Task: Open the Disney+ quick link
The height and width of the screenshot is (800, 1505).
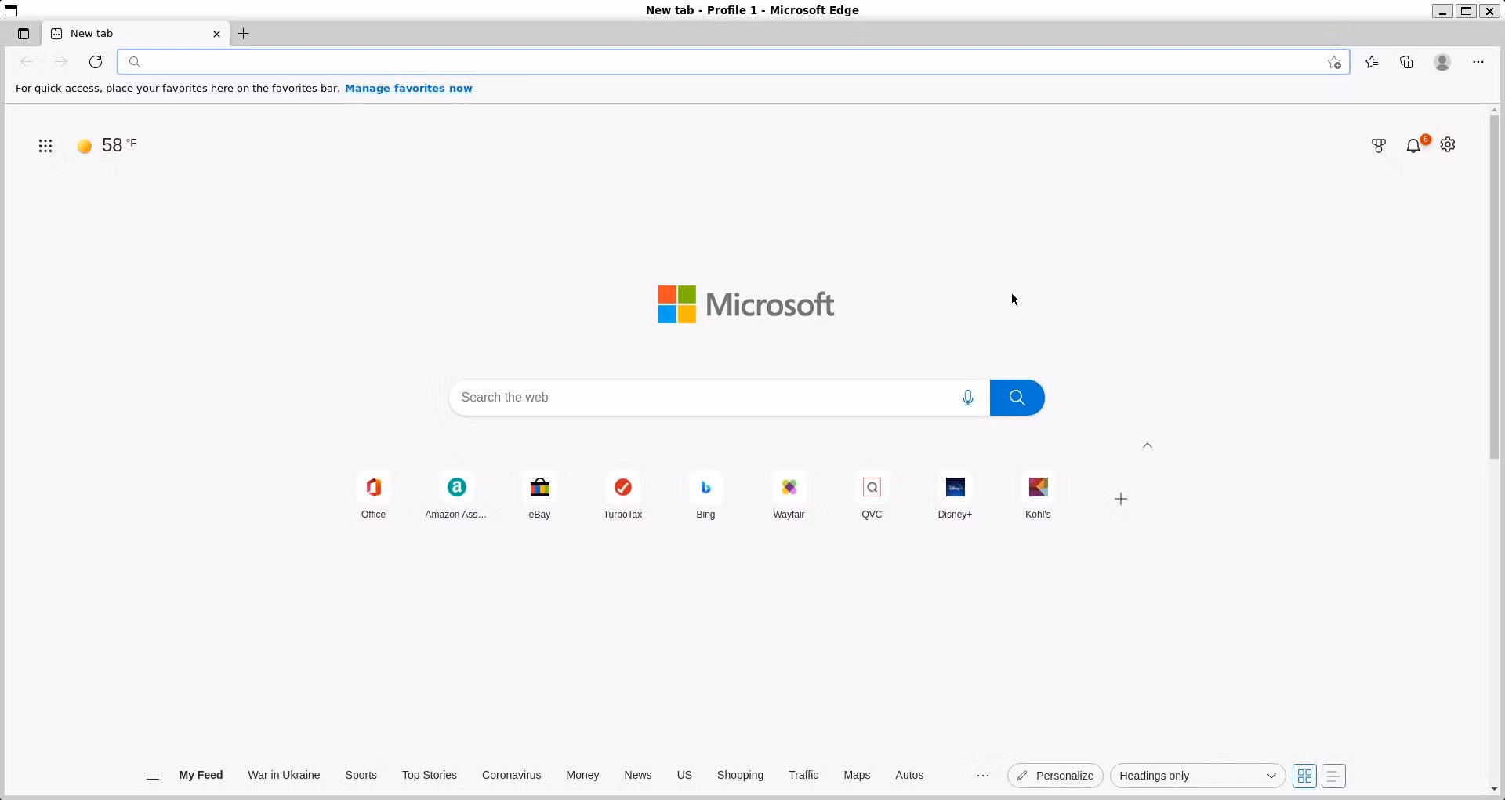Action: [x=956, y=496]
